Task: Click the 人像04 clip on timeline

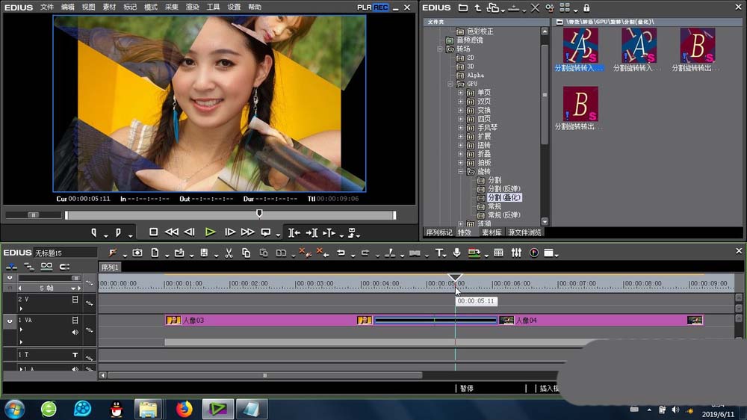Action: pos(601,321)
